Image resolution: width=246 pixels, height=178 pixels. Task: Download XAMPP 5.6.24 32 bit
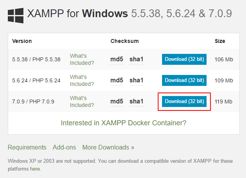(x=184, y=80)
